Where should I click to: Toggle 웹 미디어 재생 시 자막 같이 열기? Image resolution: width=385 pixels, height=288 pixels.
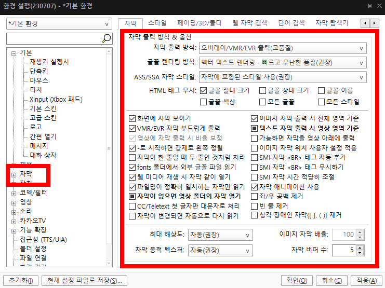click(x=132, y=177)
